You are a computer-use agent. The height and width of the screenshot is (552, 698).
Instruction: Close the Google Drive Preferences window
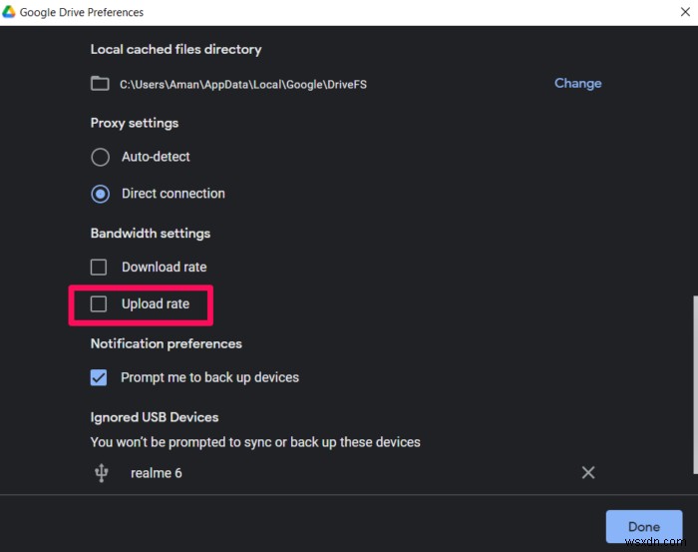click(685, 12)
